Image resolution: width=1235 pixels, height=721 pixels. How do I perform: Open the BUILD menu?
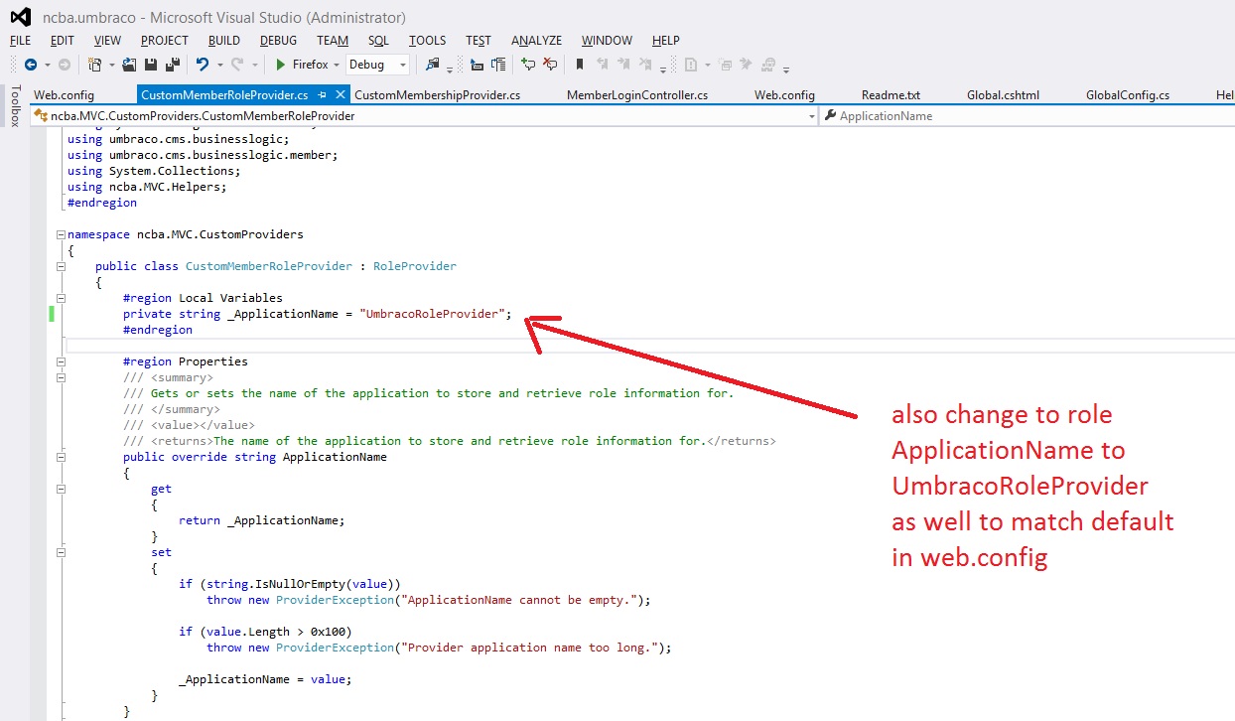coord(224,41)
